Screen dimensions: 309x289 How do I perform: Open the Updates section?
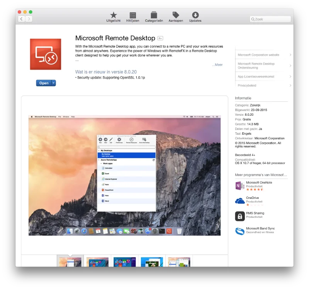(195, 17)
